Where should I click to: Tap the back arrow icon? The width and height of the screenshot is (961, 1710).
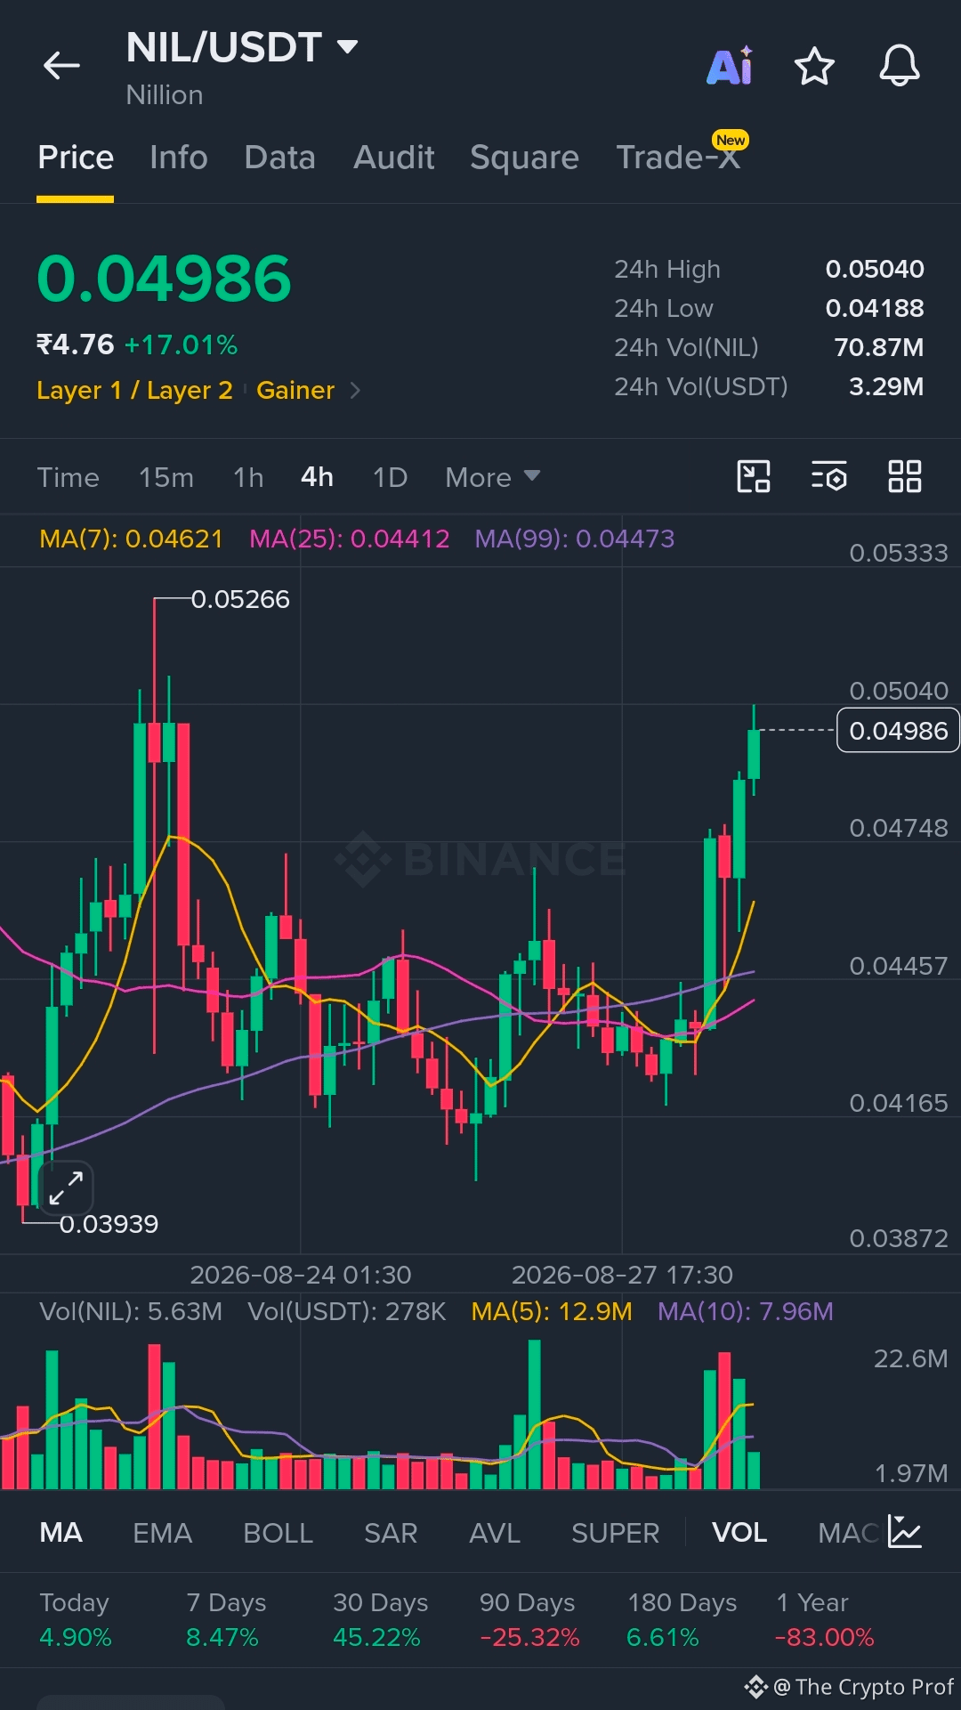click(61, 66)
